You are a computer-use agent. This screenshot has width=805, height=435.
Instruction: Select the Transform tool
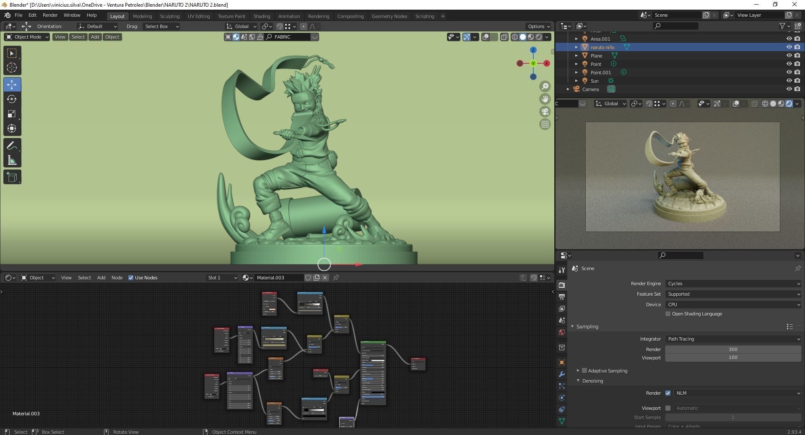12,128
